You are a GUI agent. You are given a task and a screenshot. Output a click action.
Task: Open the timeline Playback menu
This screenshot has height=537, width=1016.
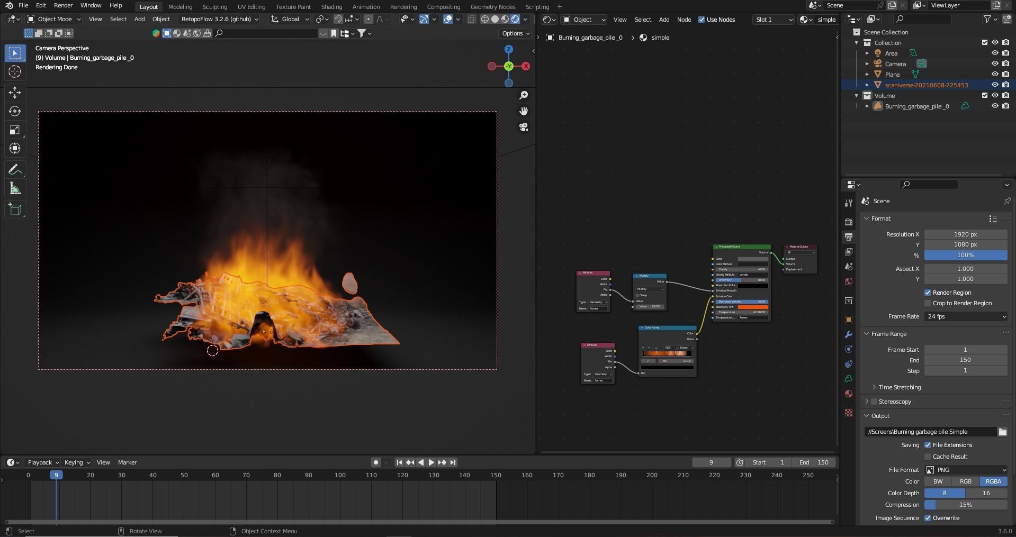click(x=43, y=462)
